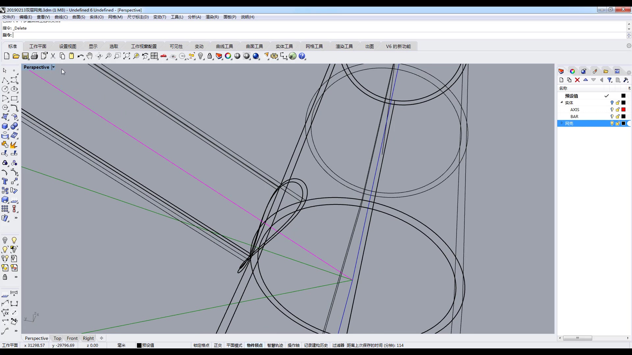The height and width of the screenshot is (355, 632).
Task: Switch to the Top viewport tab
Action: click(57, 338)
